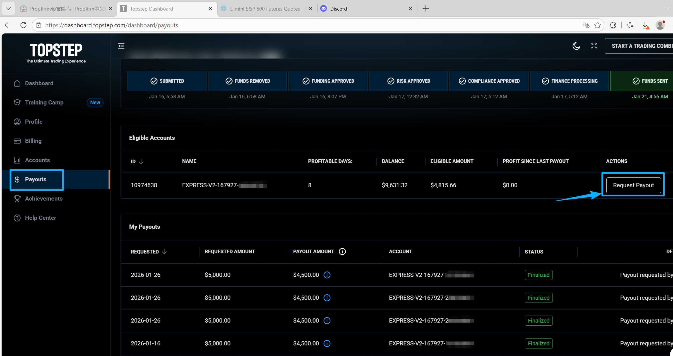The width and height of the screenshot is (673, 356).
Task: Open the browser profile avatar
Action: (x=660, y=25)
